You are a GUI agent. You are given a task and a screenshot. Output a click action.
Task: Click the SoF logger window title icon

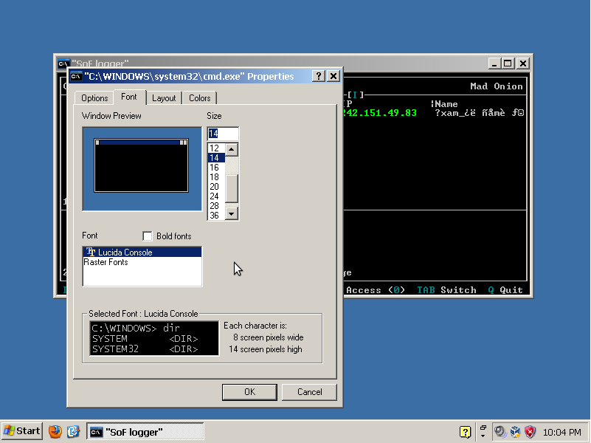pos(63,63)
